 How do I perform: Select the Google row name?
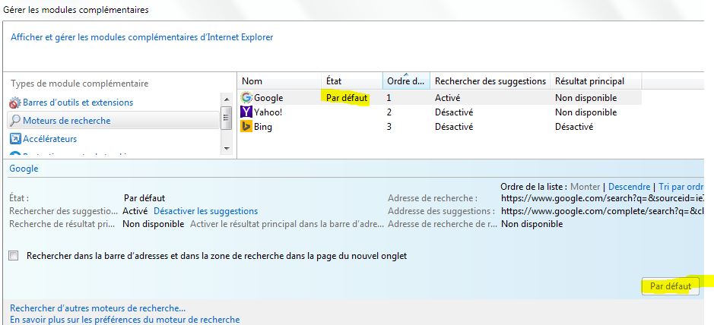click(268, 98)
